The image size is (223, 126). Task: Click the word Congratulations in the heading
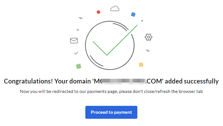click(28, 81)
